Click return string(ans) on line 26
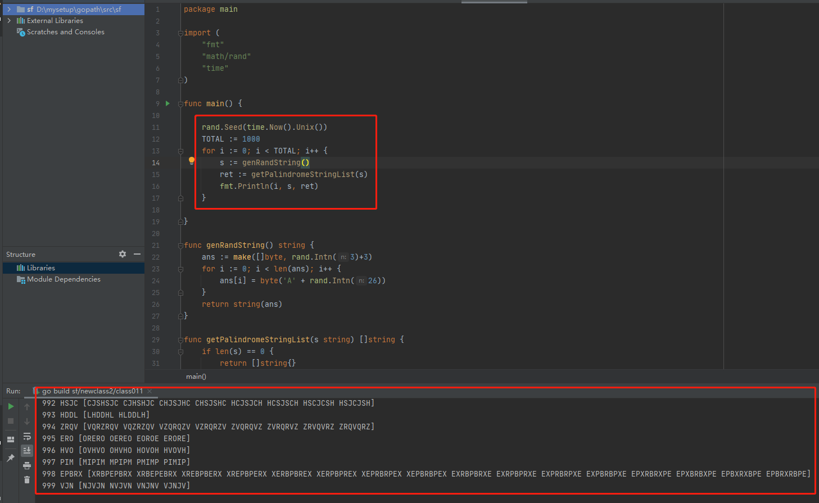819x503 pixels. click(242, 305)
